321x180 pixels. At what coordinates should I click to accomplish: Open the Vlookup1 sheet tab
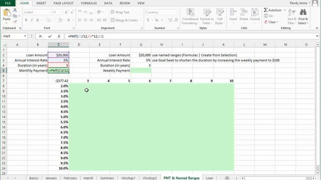coord(128,178)
